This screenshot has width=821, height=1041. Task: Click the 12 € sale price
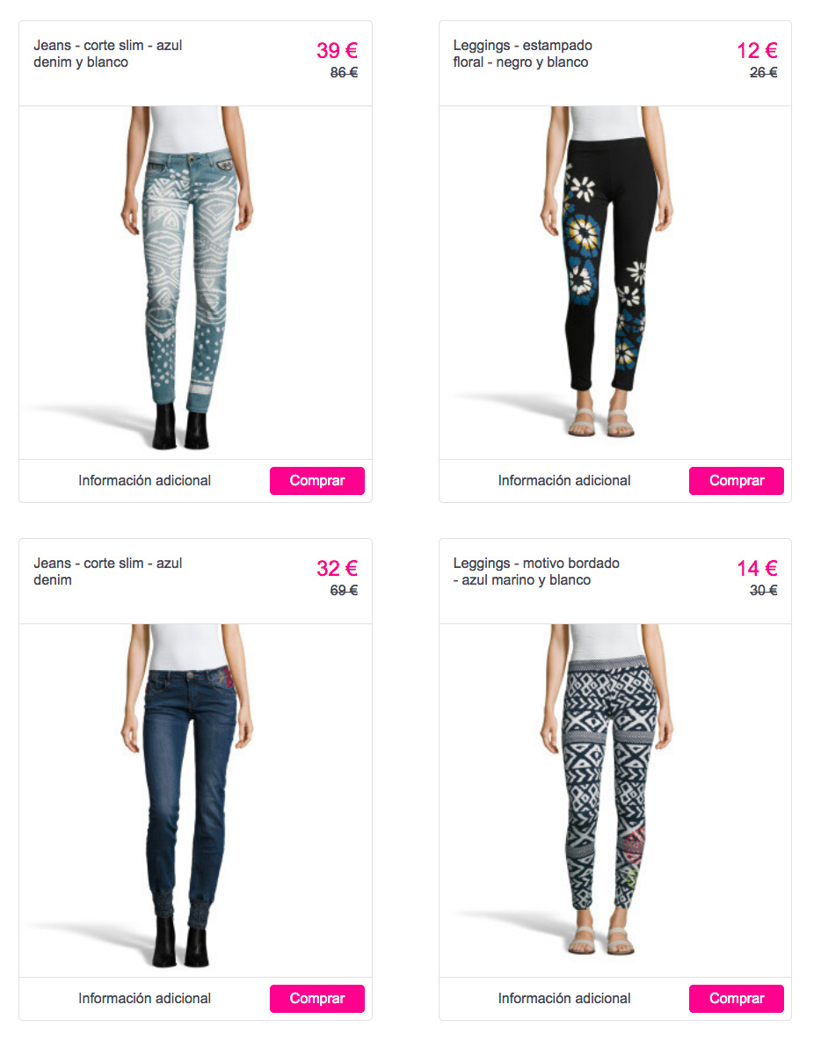[x=757, y=50]
